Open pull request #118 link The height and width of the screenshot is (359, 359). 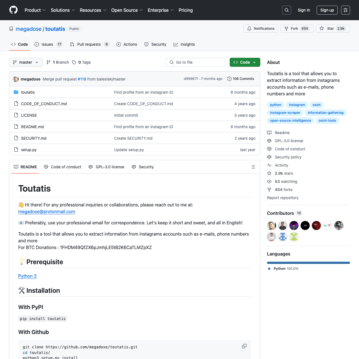click(x=82, y=79)
